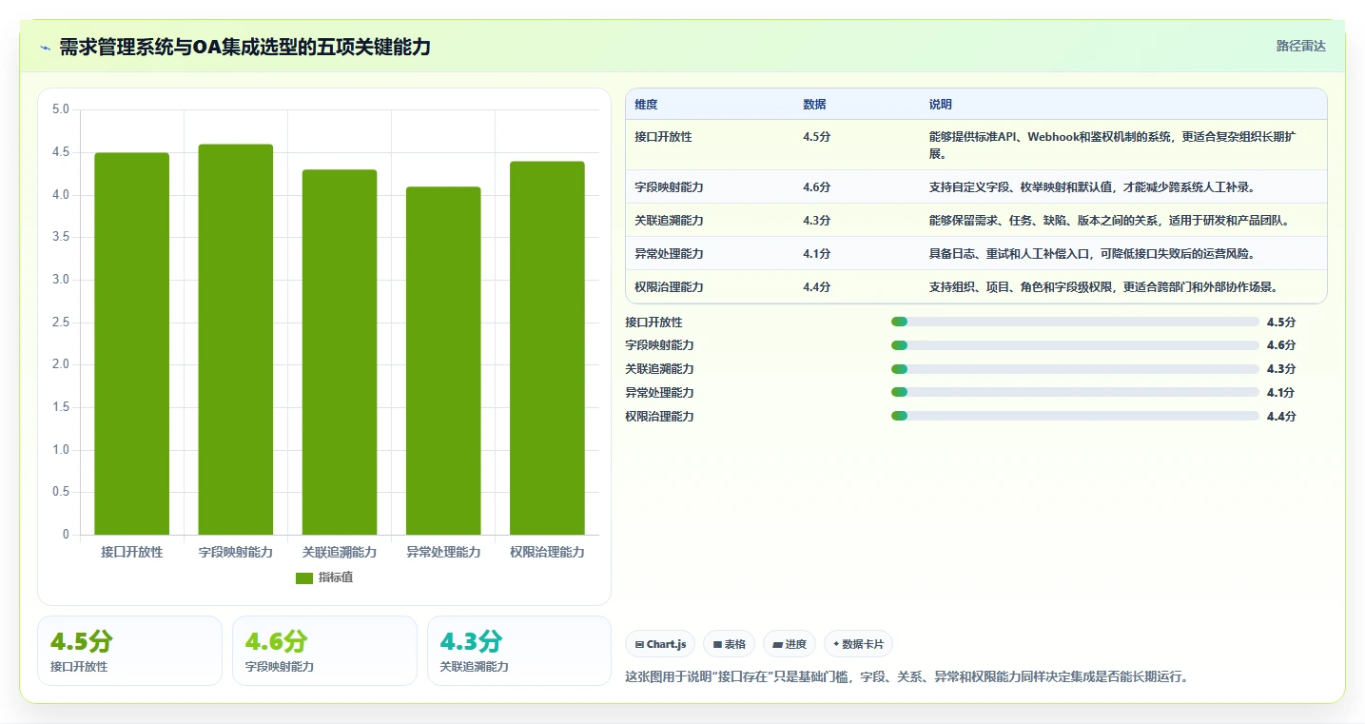This screenshot has height=724, width=1365.
Task: Click the 接口开放性 progress bar
Action: tap(1075, 322)
